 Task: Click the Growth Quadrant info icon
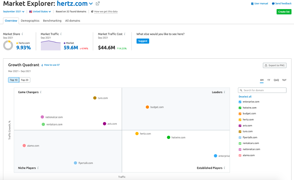pos(42,65)
